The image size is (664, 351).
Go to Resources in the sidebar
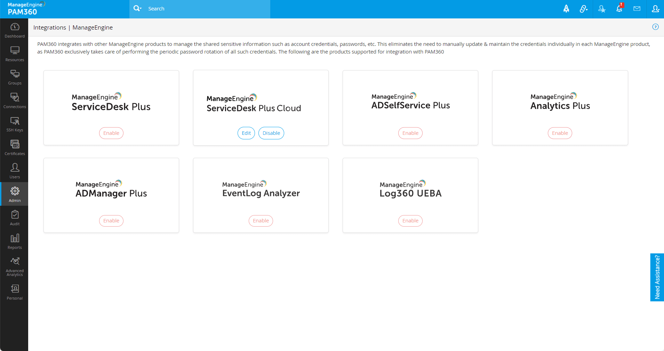pos(15,54)
